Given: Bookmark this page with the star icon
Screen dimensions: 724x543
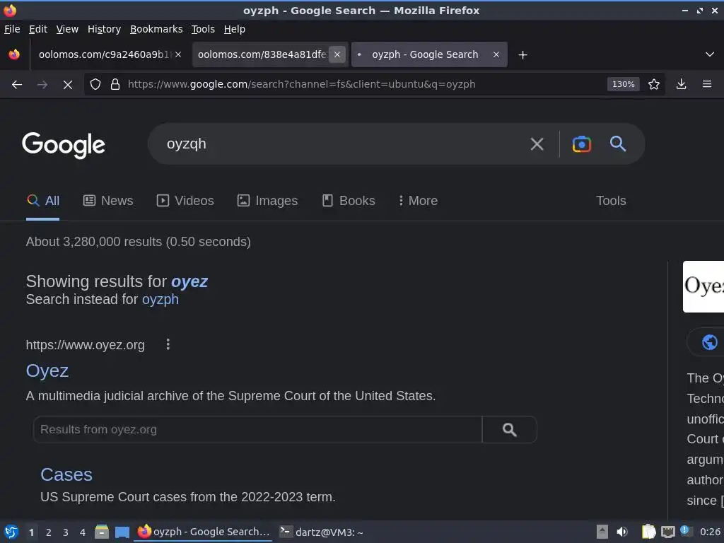Looking at the screenshot, I should pos(654,85).
